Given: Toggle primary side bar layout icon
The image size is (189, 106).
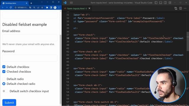Looking at the screenshot, I should click(x=156, y=3).
